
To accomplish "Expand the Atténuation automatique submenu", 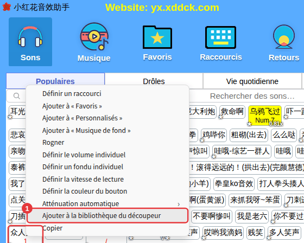I will [x=107, y=203].
